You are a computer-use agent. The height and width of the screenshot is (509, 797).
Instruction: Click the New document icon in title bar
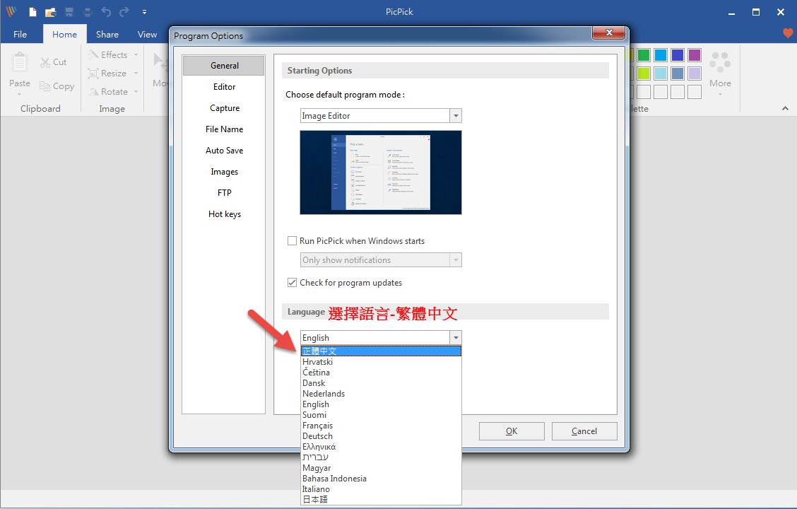pyautogui.click(x=33, y=12)
